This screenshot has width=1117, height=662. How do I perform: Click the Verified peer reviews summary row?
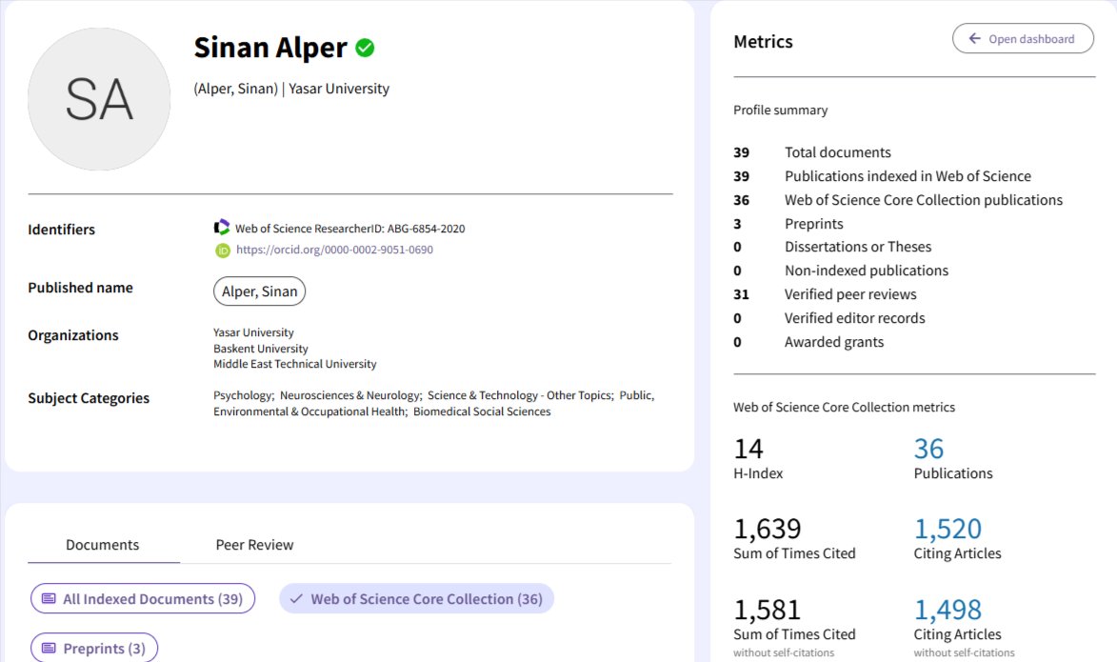825,294
